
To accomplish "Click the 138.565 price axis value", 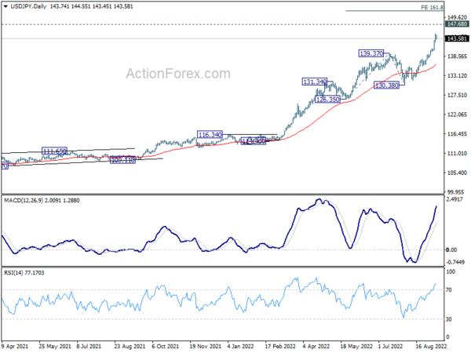I will (x=457, y=56).
